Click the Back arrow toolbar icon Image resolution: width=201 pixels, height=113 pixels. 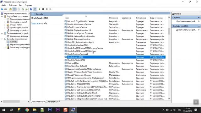(2, 9)
